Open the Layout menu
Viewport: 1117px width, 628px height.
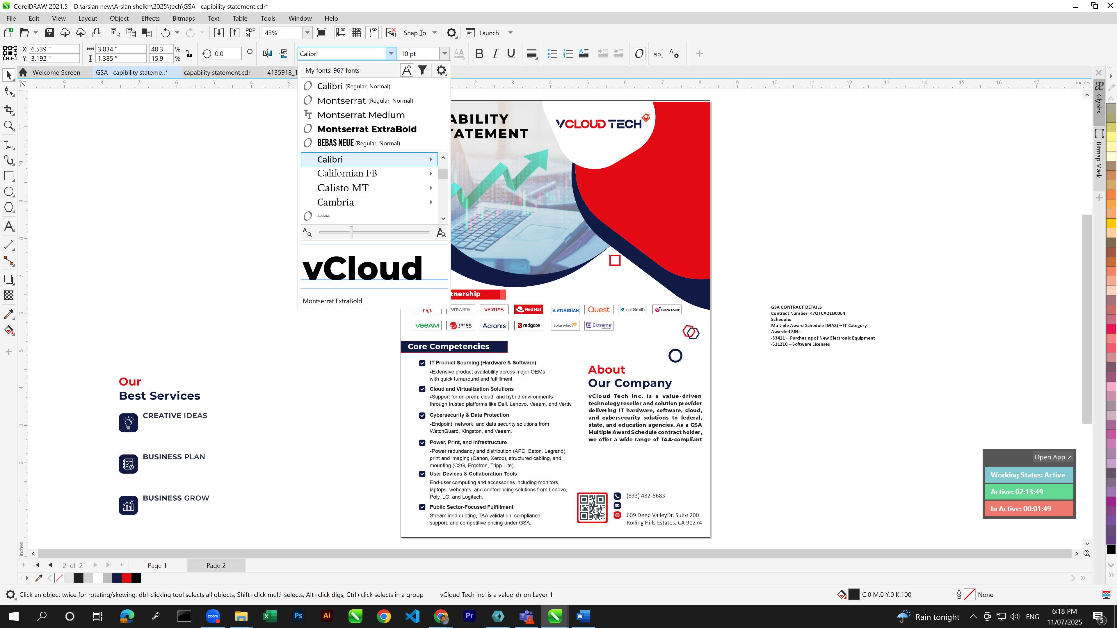(x=88, y=18)
